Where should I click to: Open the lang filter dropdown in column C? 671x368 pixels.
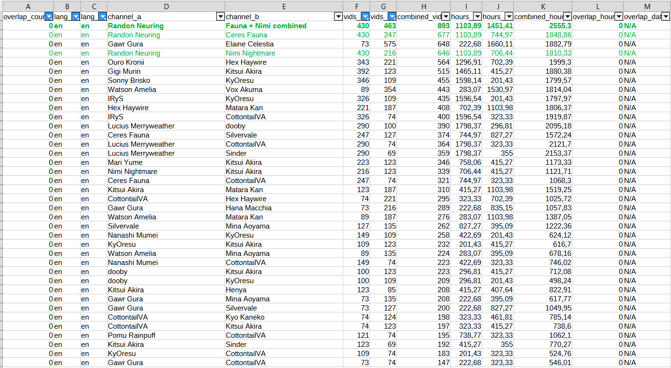point(103,17)
